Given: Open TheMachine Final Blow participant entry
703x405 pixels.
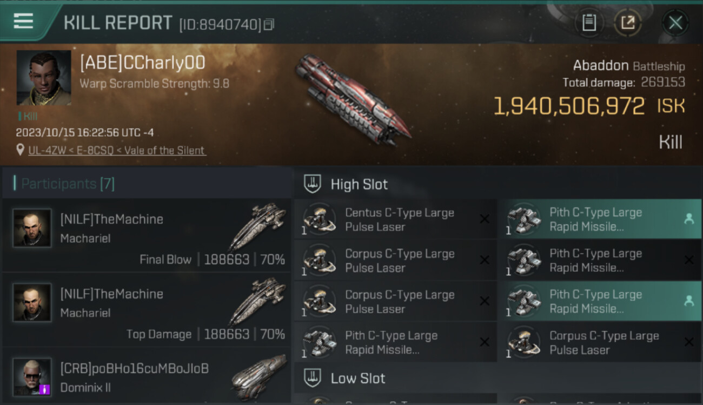Looking at the screenshot, I should pyautogui.click(x=147, y=235).
